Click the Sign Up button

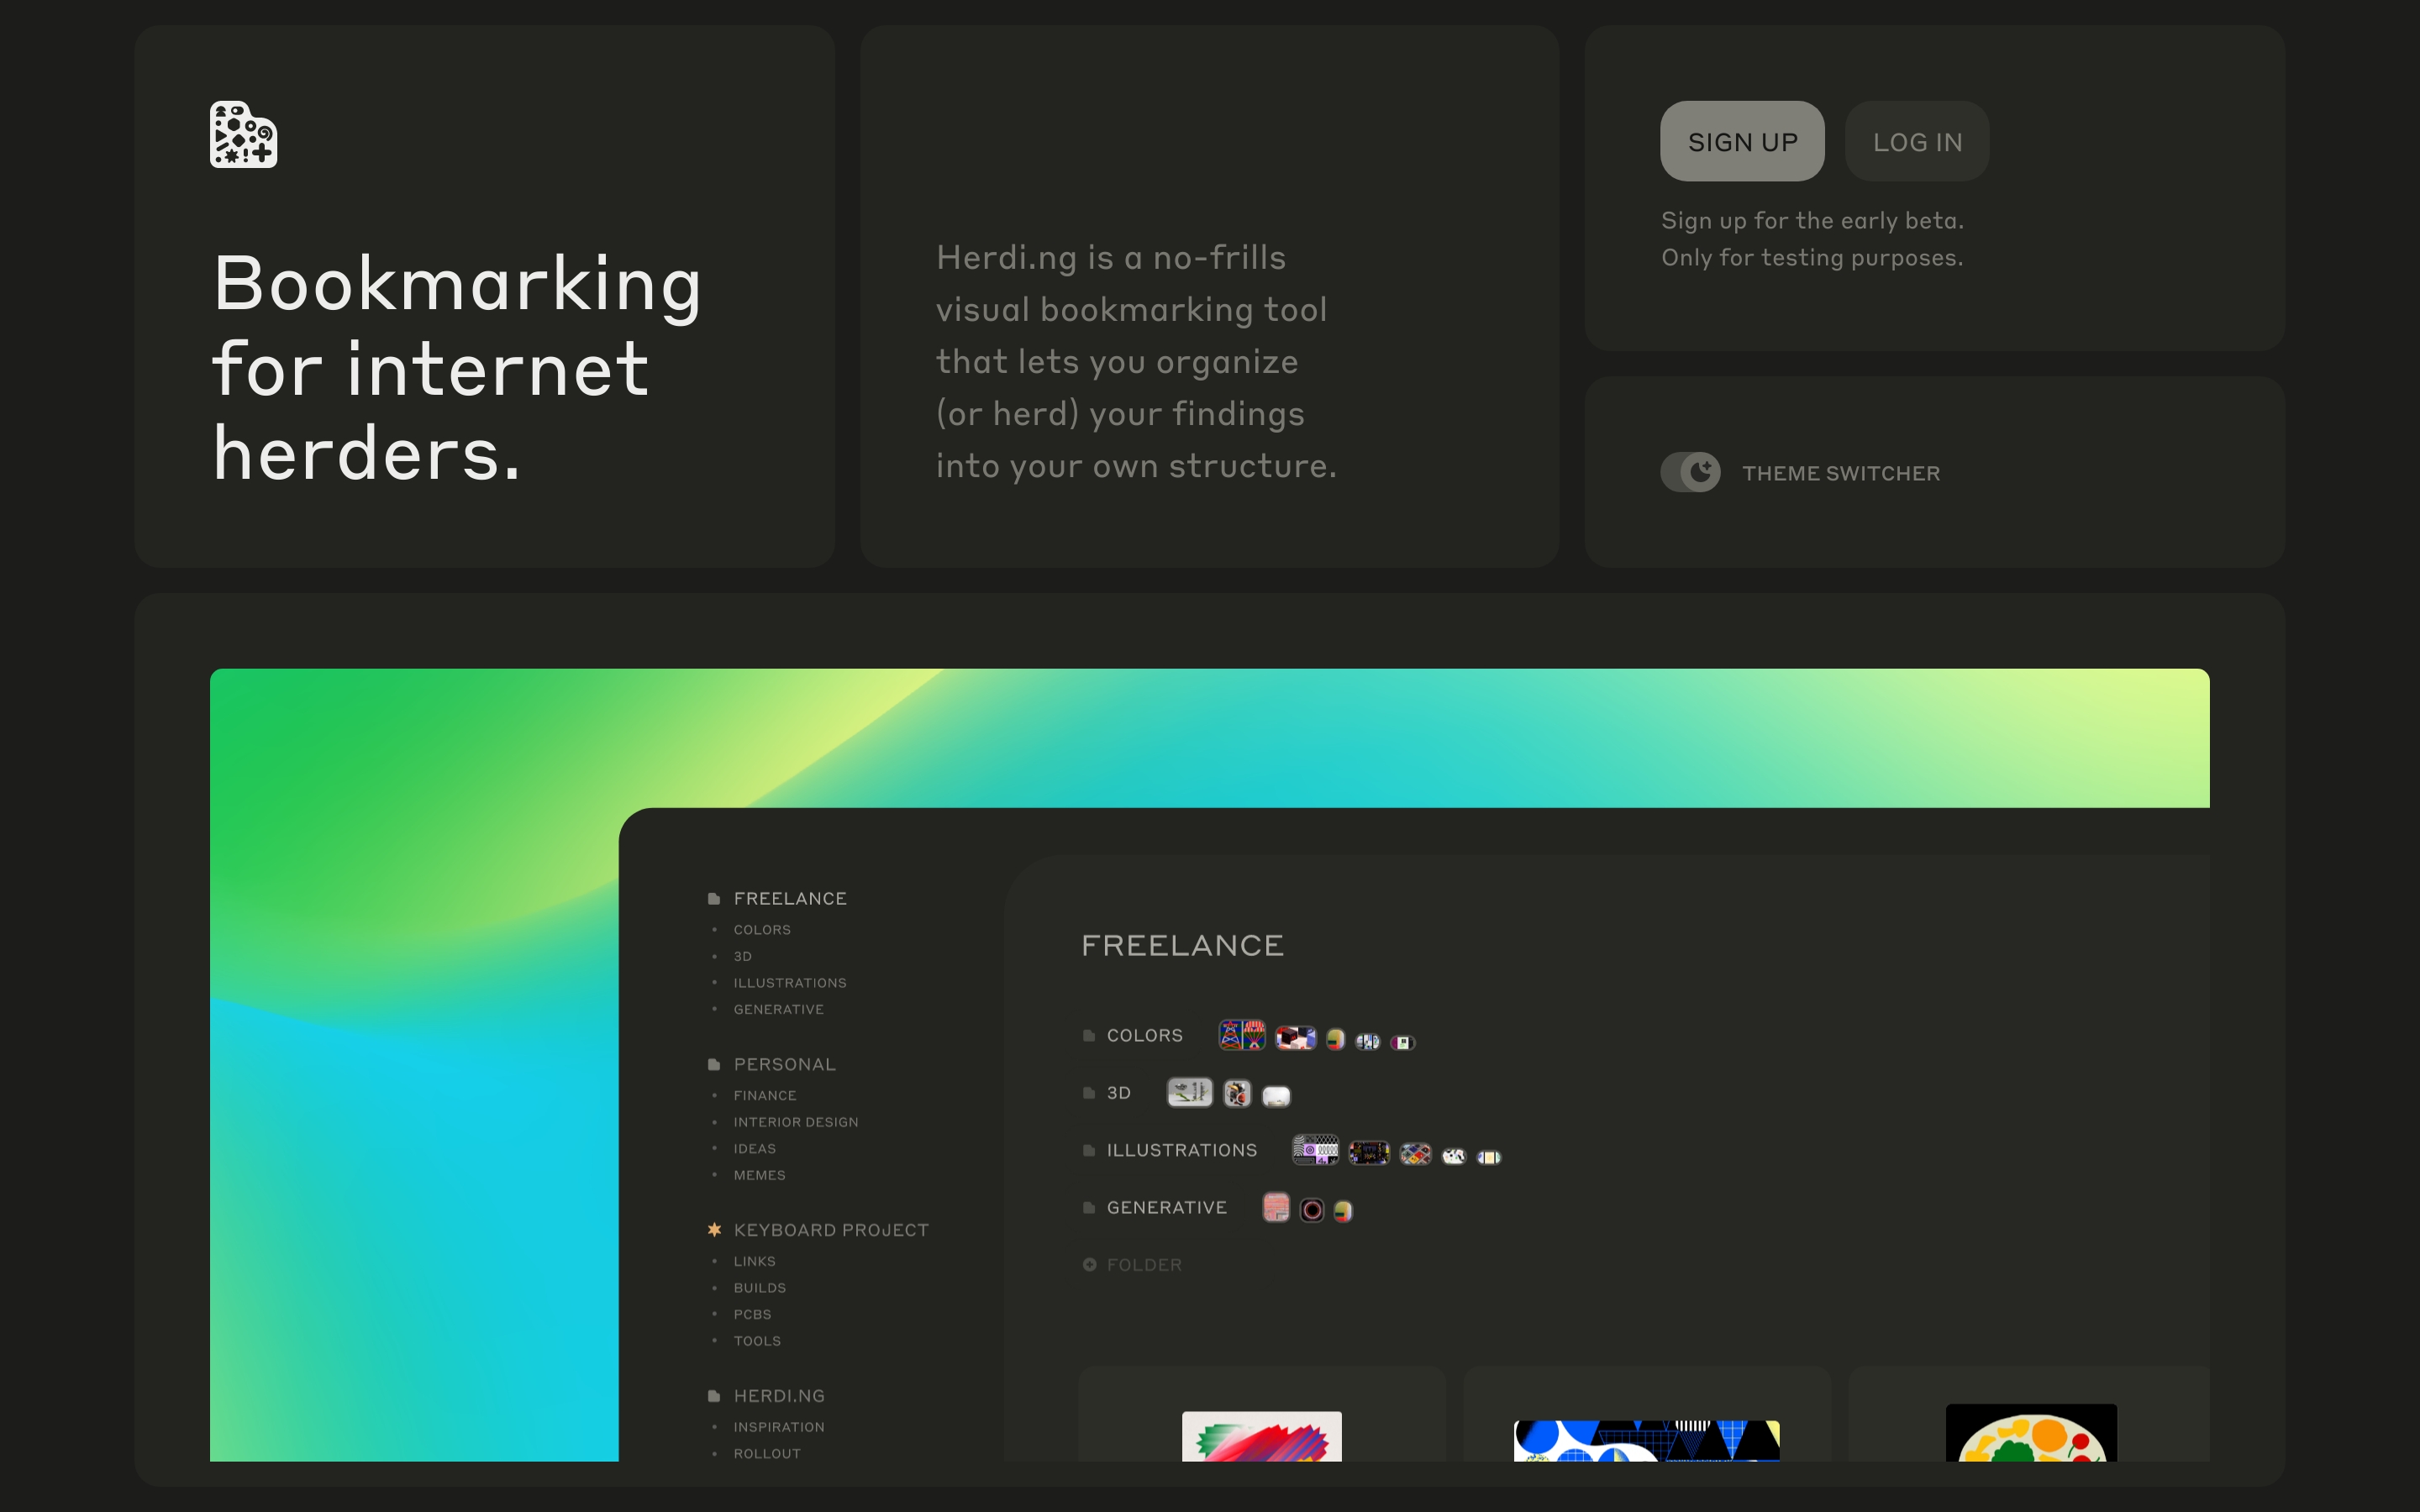(x=1742, y=141)
